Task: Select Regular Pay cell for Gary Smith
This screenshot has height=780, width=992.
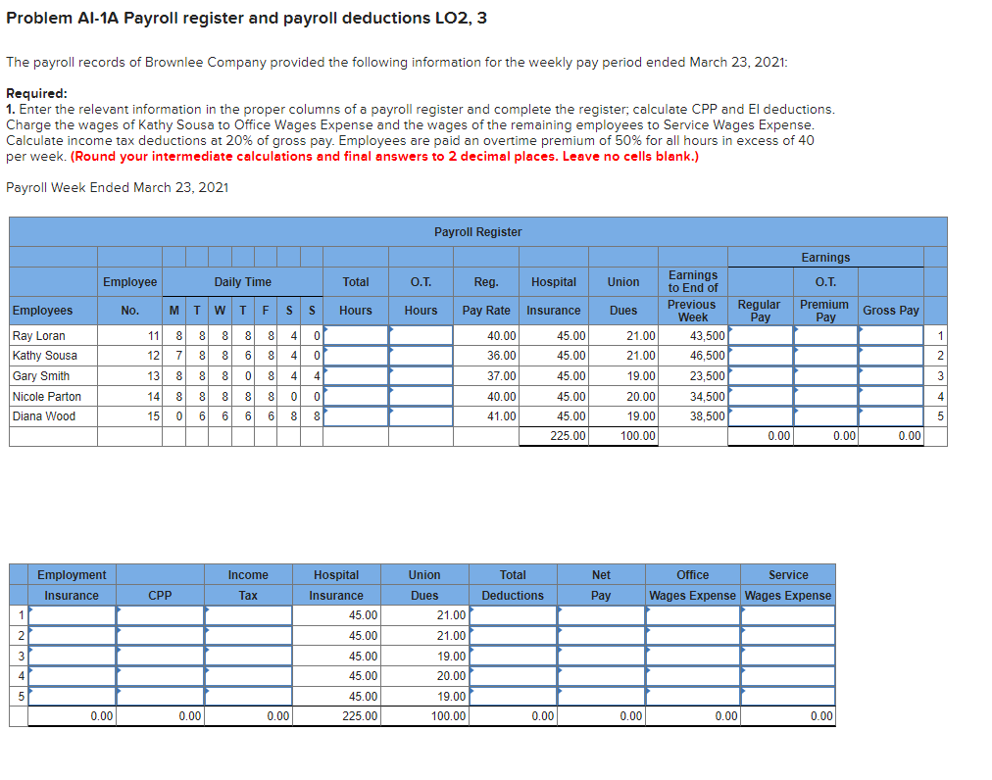Action: coord(760,375)
